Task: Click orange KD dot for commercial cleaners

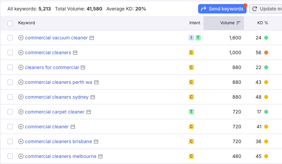Action: click(x=266, y=53)
